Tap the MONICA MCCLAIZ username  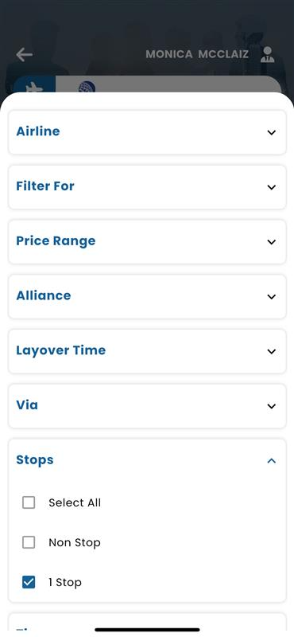pos(197,54)
